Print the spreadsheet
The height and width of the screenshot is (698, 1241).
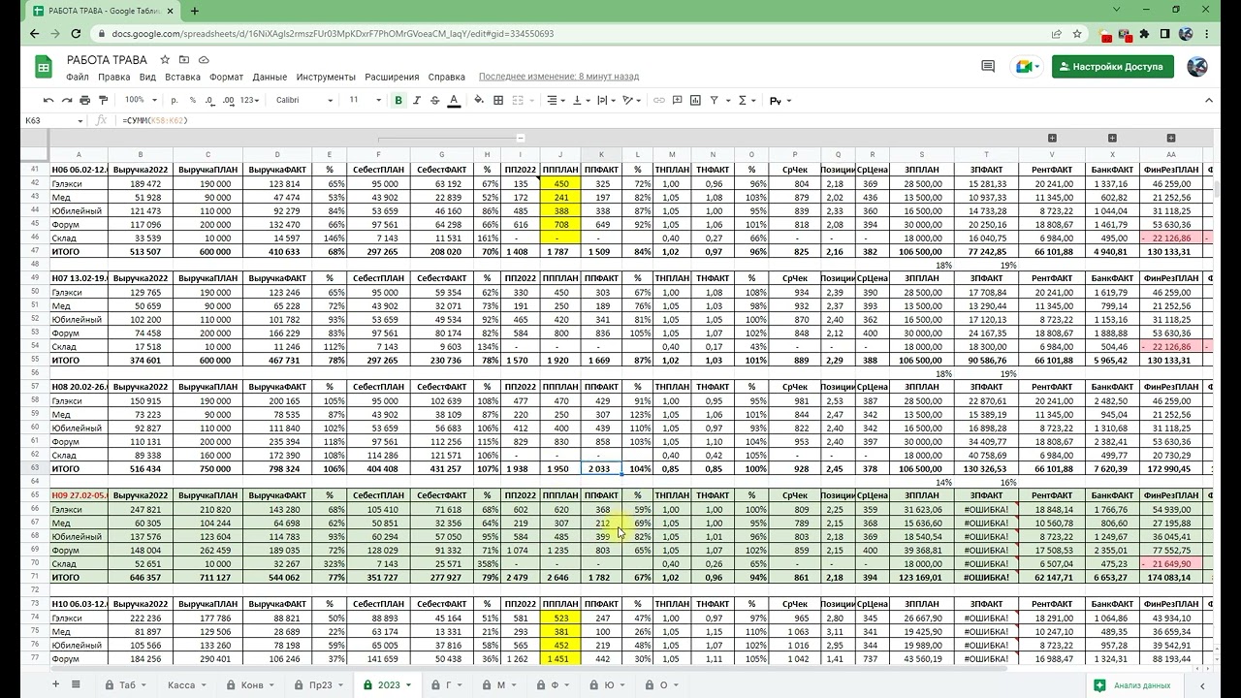click(85, 100)
